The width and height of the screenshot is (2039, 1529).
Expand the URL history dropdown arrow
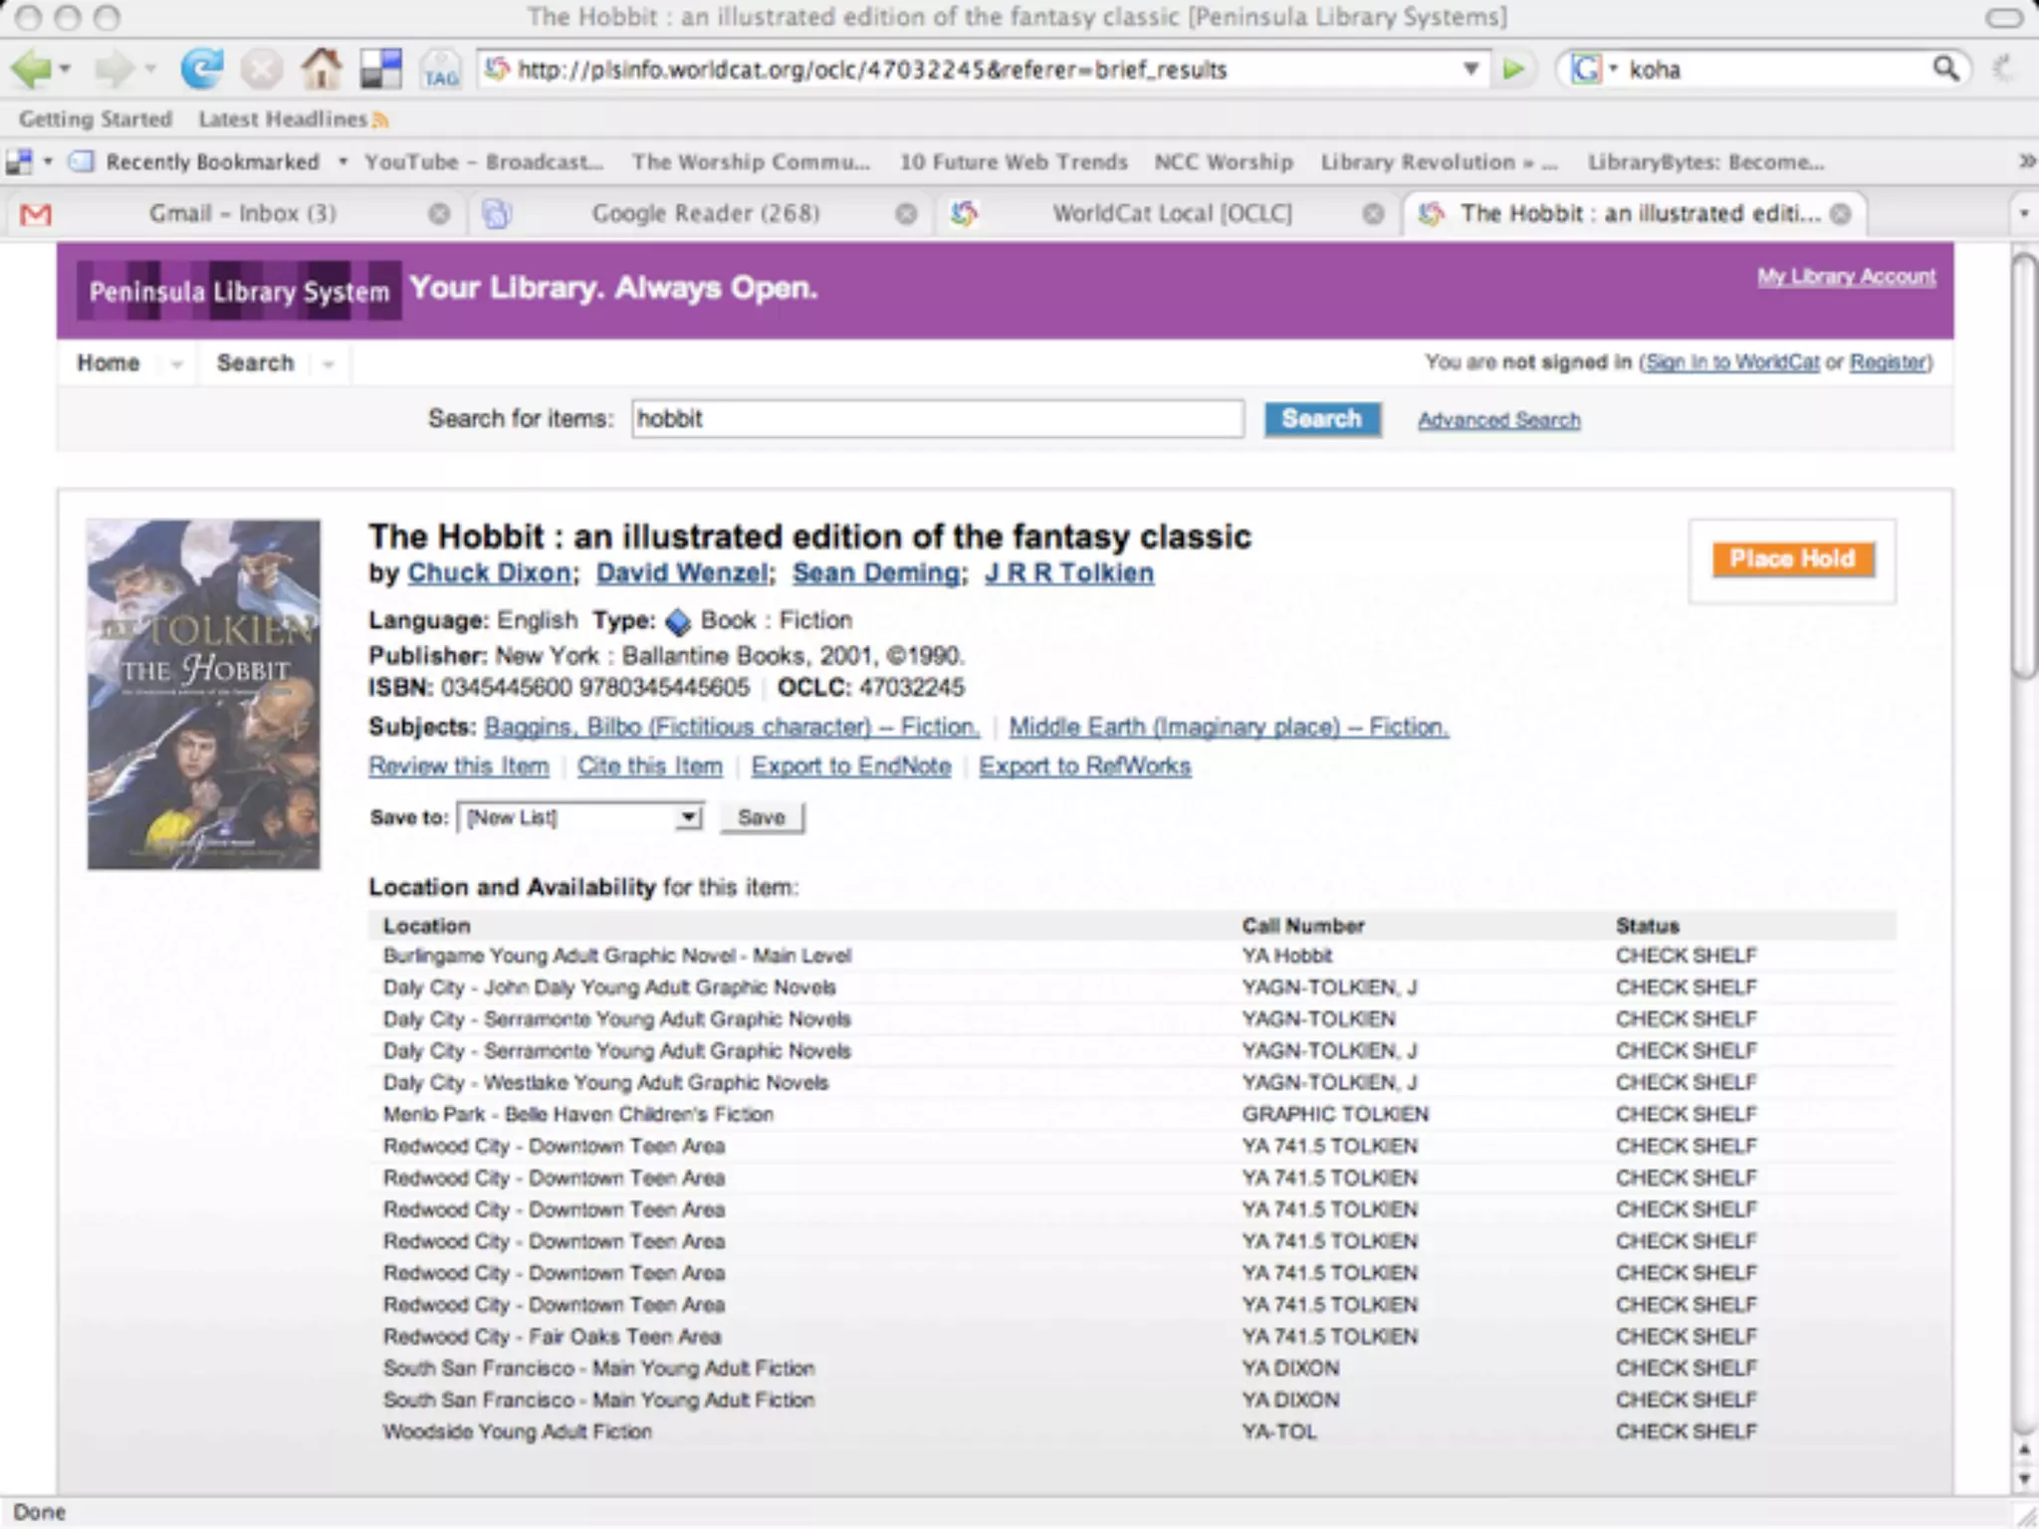tap(1470, 69)
